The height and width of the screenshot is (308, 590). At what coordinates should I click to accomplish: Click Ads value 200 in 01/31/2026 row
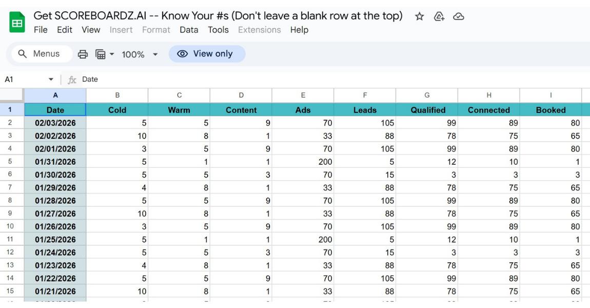(303, 162)
